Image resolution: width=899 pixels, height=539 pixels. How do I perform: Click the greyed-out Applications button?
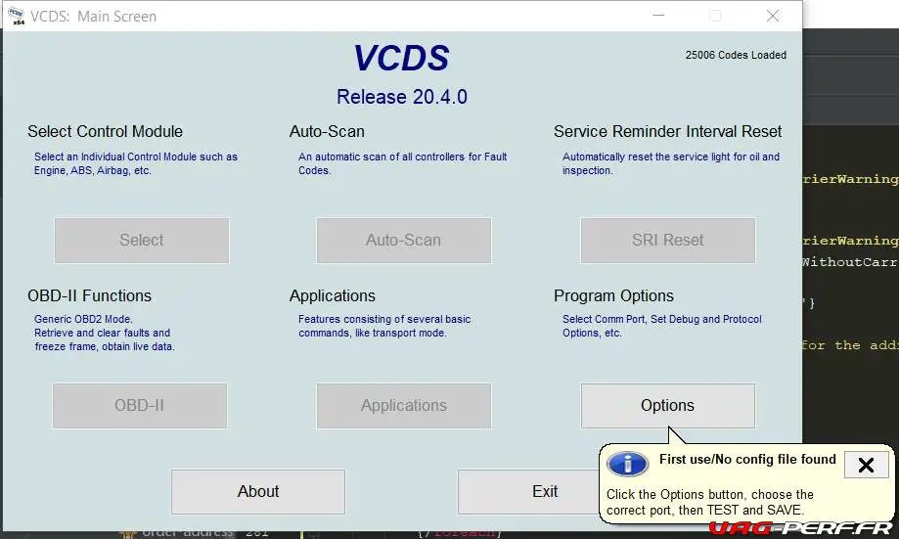click(404, 405)
